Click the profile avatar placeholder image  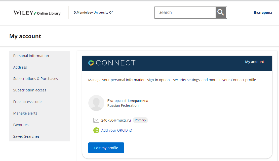tap(96, 103)
